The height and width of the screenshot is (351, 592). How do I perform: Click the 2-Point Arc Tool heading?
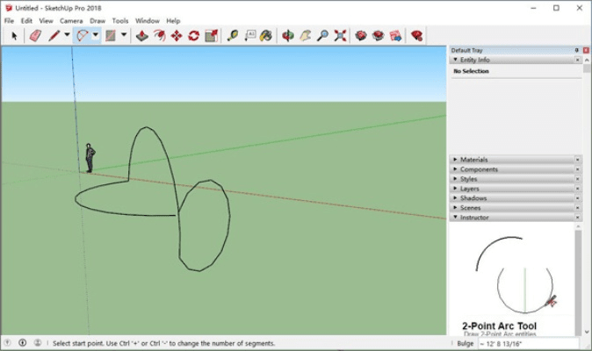click(499, 326)
